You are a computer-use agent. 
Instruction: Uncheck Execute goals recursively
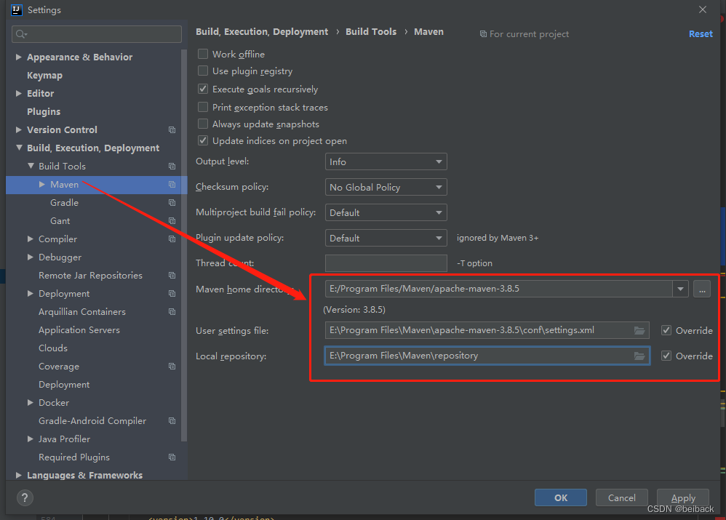tap(203, 89)
